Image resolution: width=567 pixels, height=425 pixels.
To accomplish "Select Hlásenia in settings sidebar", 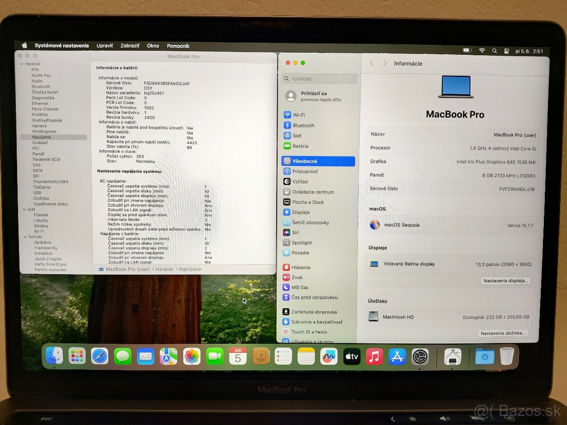I will (x=318, y=267).
